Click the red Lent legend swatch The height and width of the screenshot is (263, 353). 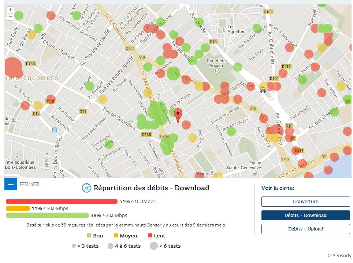[150, 236]
